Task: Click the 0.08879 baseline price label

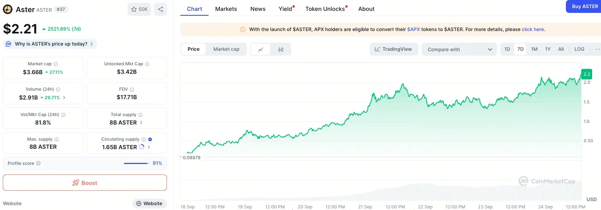Action: tap(192, 158)
